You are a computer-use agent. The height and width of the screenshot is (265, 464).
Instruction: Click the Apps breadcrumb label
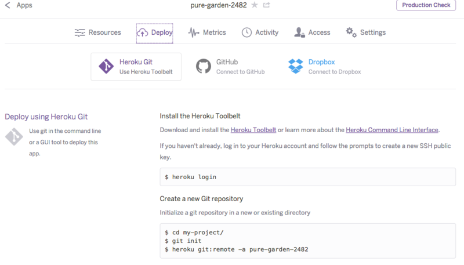click(x=24, y=5)
